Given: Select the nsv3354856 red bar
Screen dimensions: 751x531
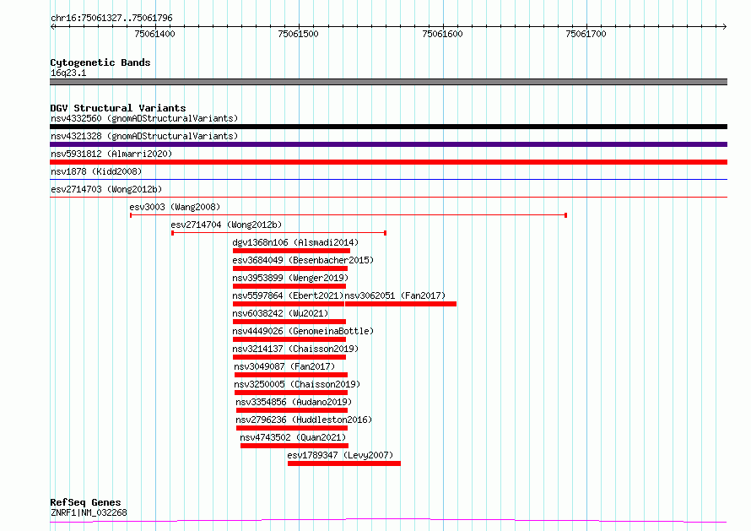Looking at the screenshot, I should (x=292, y=410).
